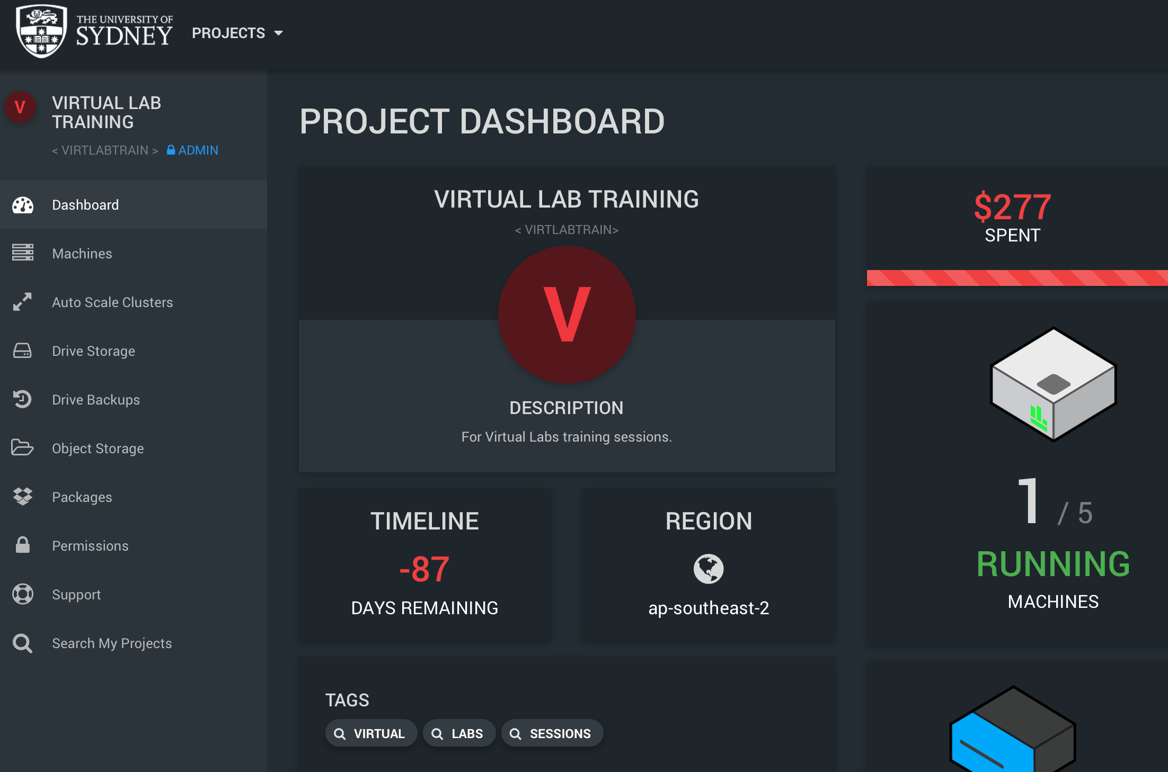Open Search My Projects
This screenshot has height=772, width=1168.
134,643
